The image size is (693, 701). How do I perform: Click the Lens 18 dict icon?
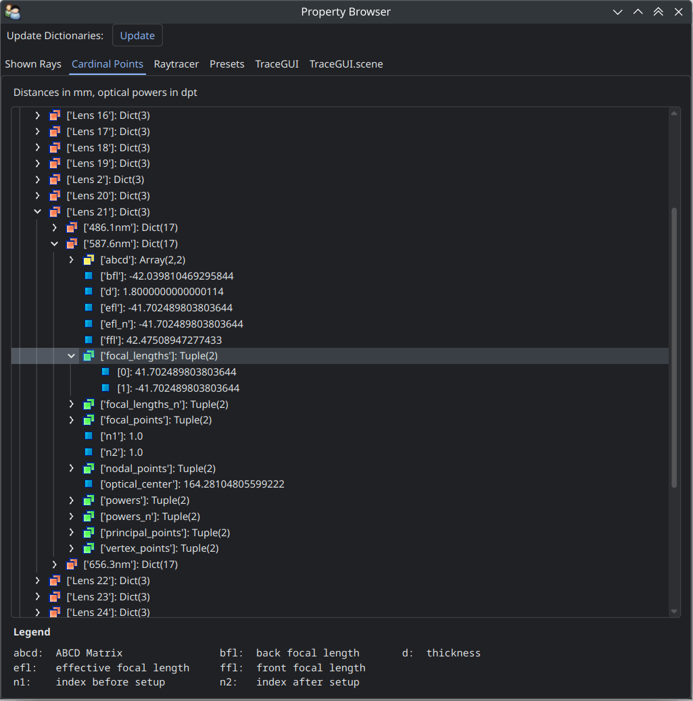click(55, 147)
